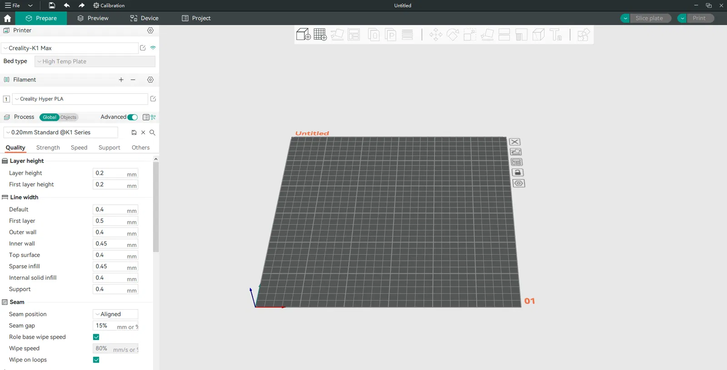Click the Add plate grid icon

tap(320, 35)
